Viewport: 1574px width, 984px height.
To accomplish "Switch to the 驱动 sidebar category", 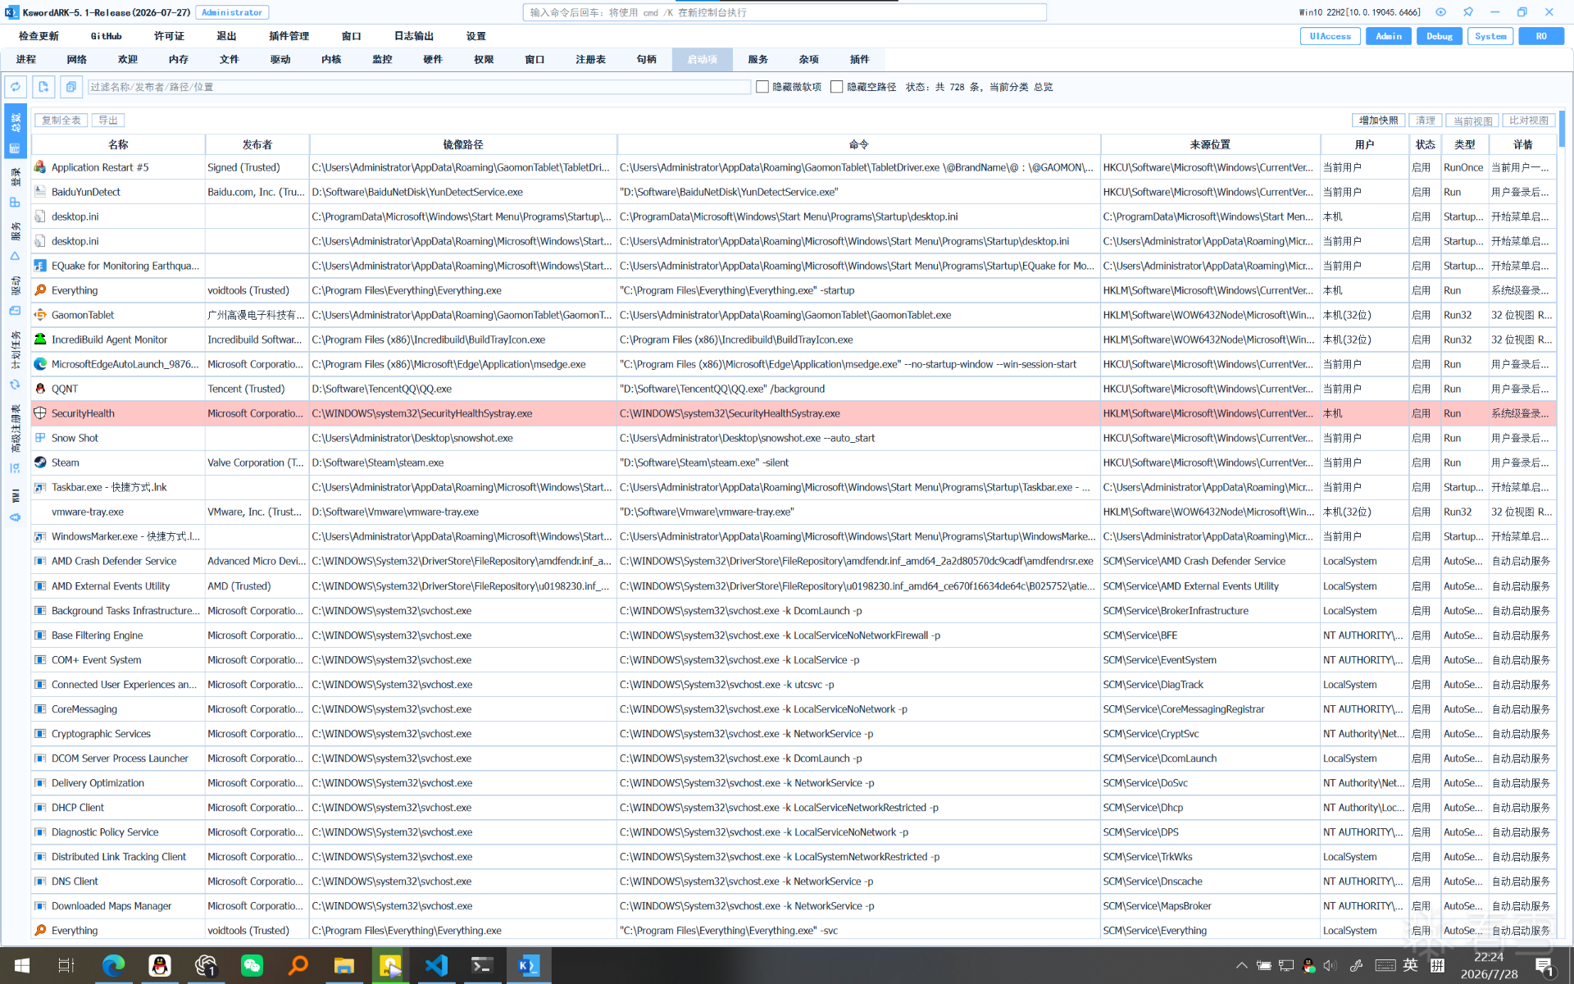I will (x=15, y=295).
